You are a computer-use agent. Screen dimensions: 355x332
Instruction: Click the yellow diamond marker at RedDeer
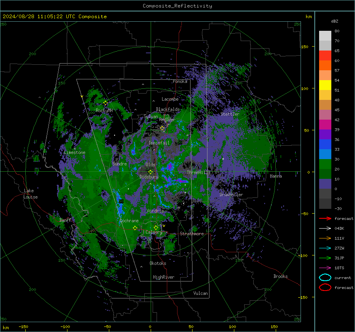pos(162,128)
